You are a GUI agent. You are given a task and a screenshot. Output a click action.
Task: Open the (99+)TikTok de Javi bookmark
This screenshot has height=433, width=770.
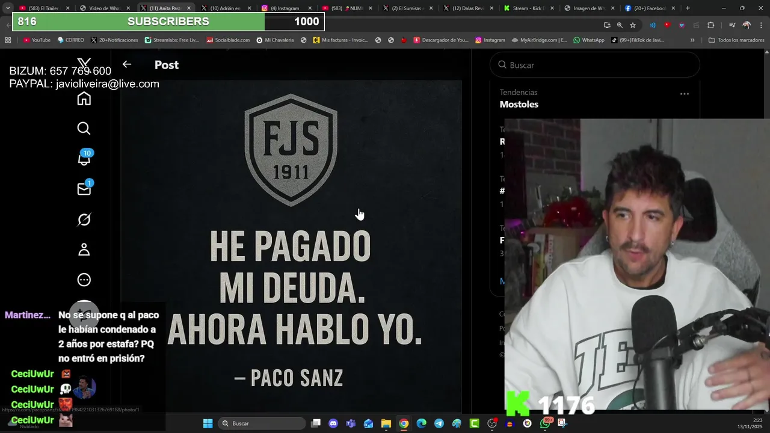(x=637, y=40)
